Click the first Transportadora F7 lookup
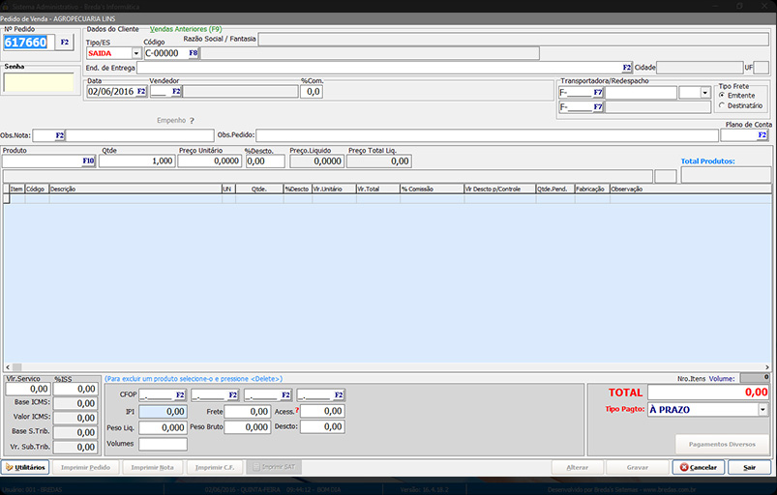 pyautogui.click(x=598, y=93)
